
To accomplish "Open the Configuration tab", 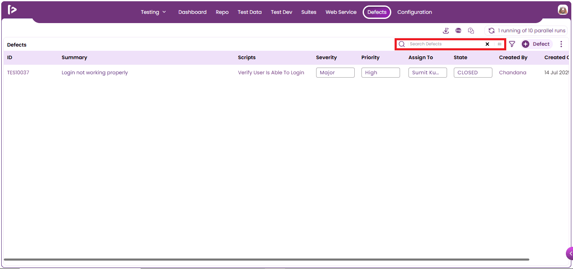I will 415,12.
